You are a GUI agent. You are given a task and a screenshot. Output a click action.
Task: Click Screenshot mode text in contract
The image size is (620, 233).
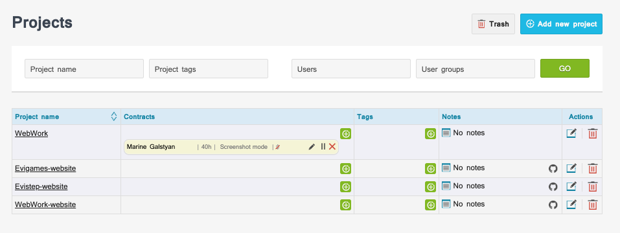pos(244,147)
